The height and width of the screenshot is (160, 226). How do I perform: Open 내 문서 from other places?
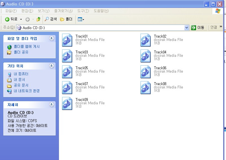click(x=19, y=80)
